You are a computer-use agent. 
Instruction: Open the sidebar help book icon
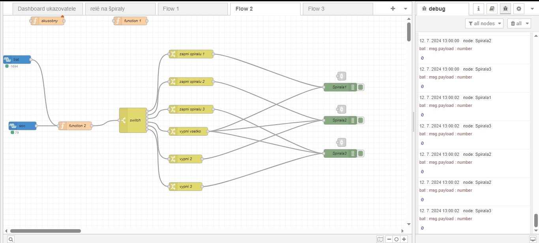tap(492, 9)
